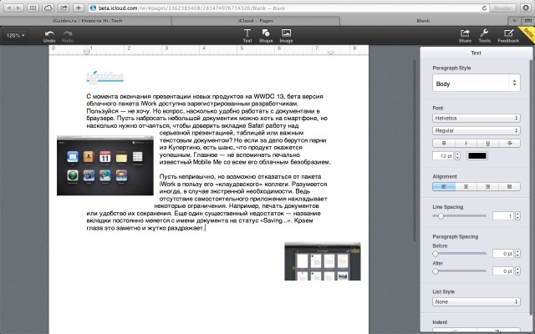Viewport: 535px width, 334px height.
Task: Go back with Safari back arrow
Action: 9,8
